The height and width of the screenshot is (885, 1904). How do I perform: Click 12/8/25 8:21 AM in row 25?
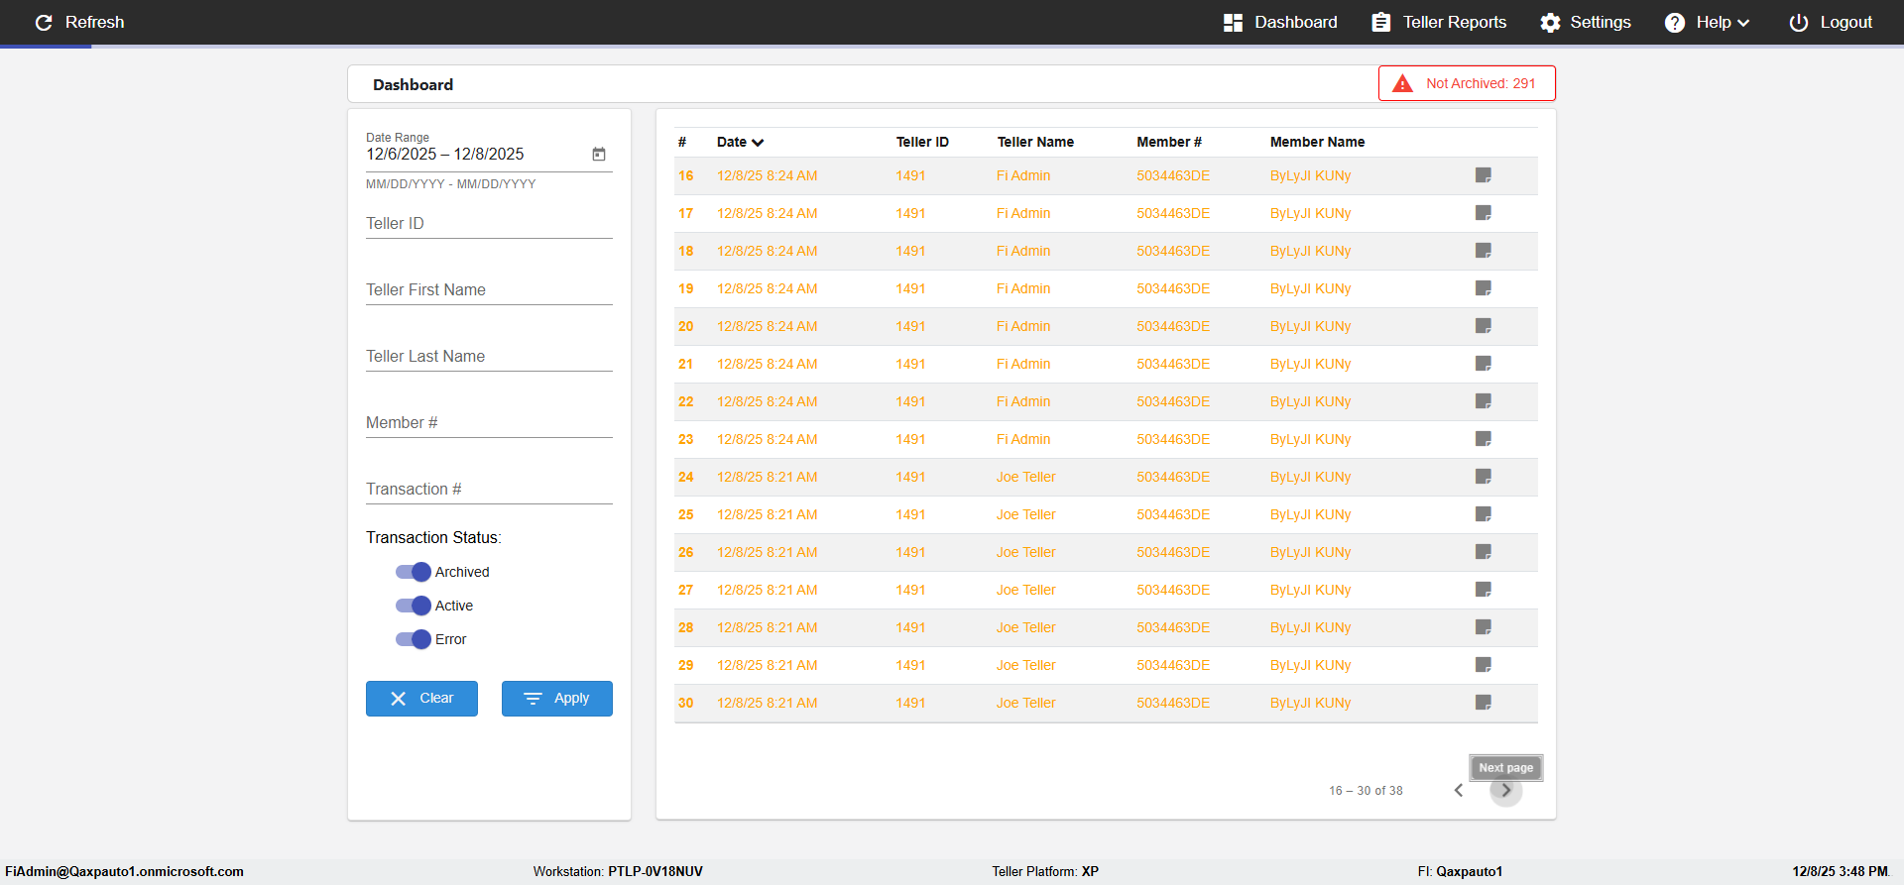[x=768, y=514]
